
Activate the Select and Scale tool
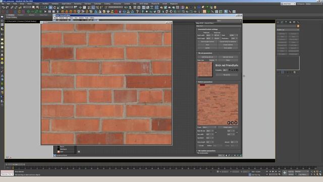59,8
